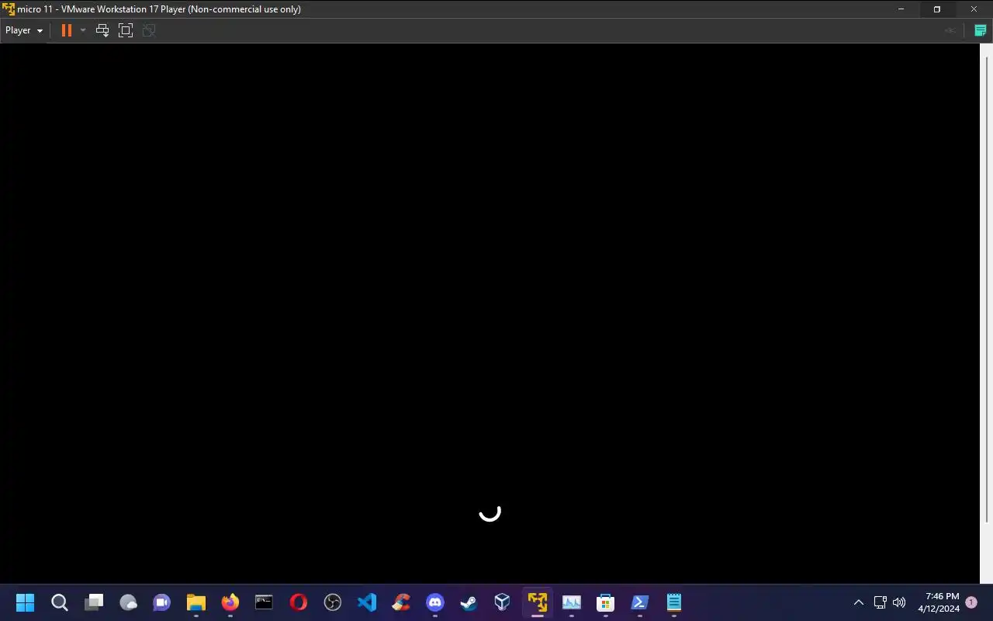This screenshot has height=621, width=993.
Task: Expand the power options dropdown arrow
Action: point(82,30)
